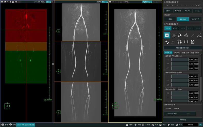Viewport: 203px width, 127px height.
Task: Click the camera snapshot icon in the left viewer
Action: pyautogui.click(x=2, y=2)
